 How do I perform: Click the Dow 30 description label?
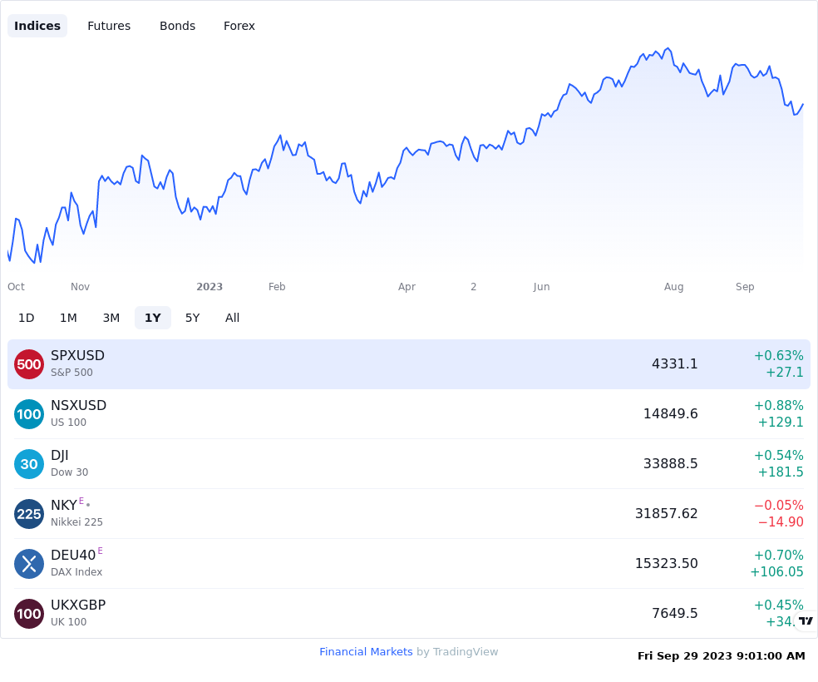coord(69,472)
